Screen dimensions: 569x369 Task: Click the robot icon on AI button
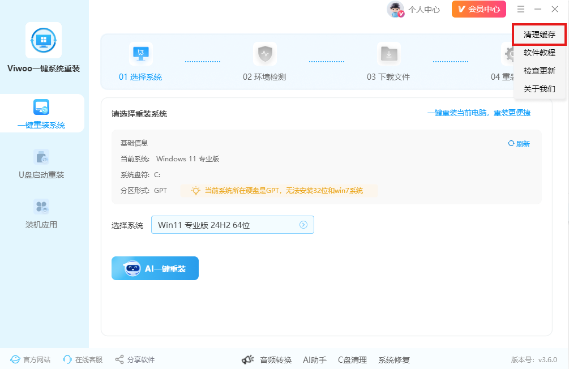[132, 268]
